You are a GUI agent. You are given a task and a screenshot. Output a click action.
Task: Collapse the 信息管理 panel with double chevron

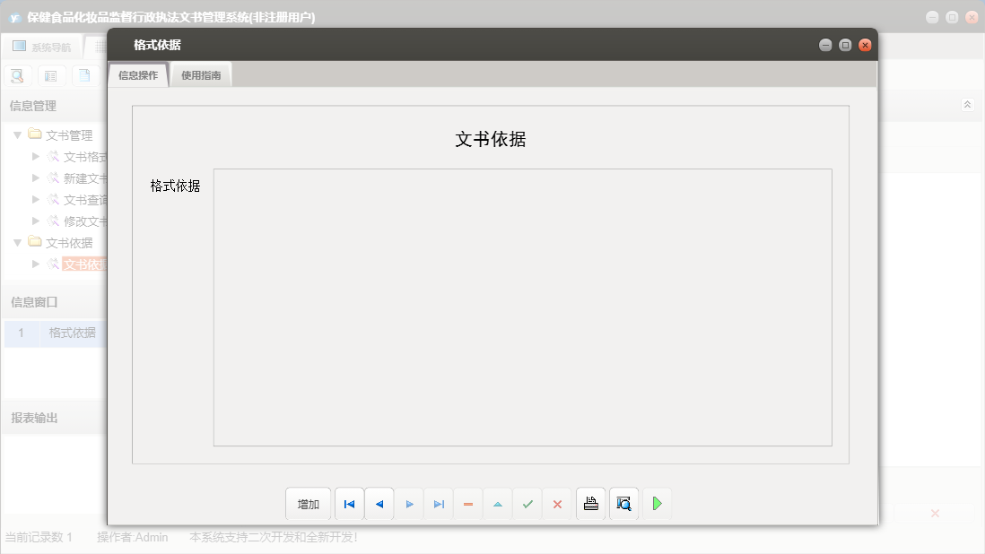(967, 105)
